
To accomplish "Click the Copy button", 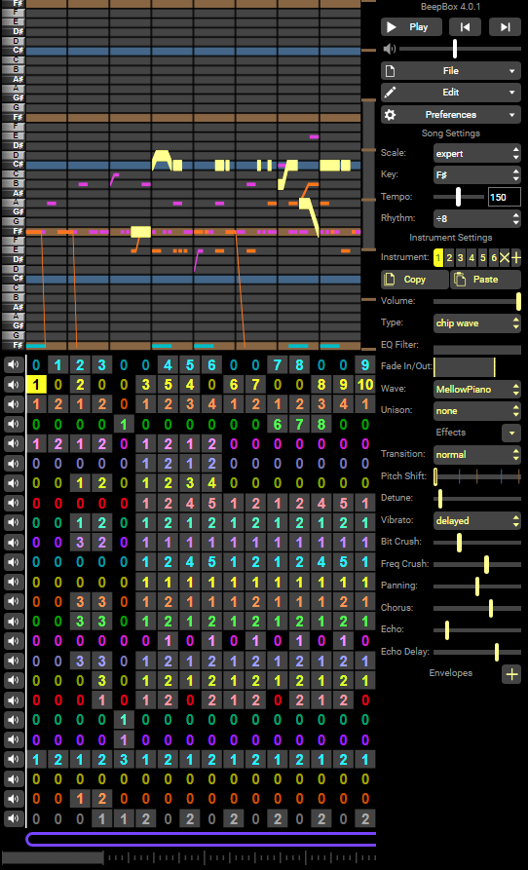I will (415, 280).
